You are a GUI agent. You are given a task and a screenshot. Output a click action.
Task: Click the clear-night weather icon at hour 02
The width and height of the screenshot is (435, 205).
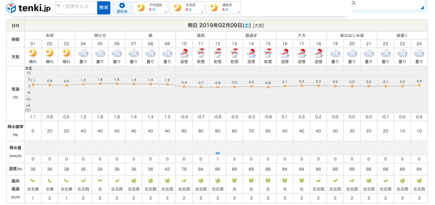50,53
